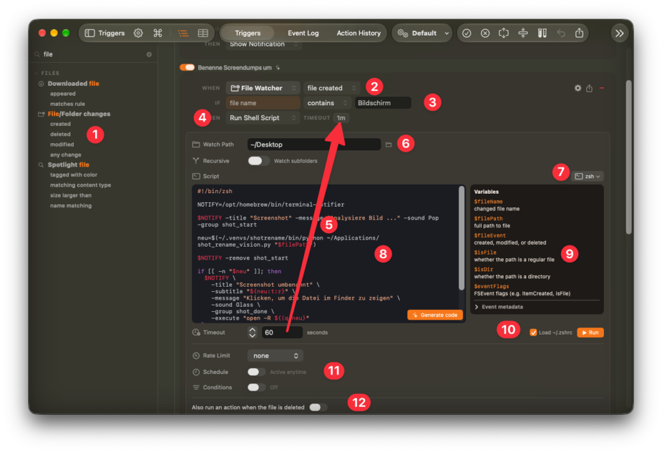
Task: Click the share icon in the top toolbar
Action: pos(579,32)
